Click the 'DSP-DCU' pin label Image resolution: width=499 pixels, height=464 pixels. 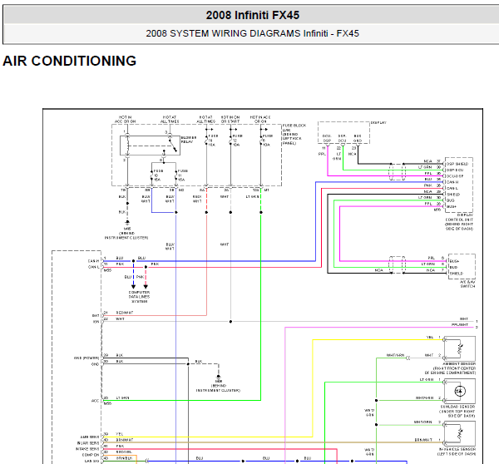[455, 170]
